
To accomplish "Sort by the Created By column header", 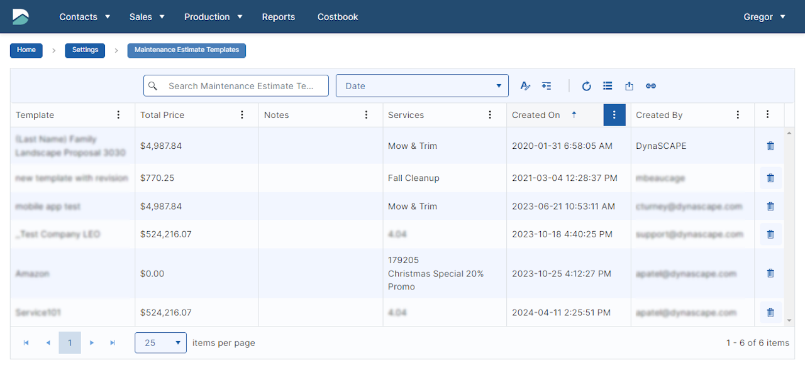I will click(659, 115).
